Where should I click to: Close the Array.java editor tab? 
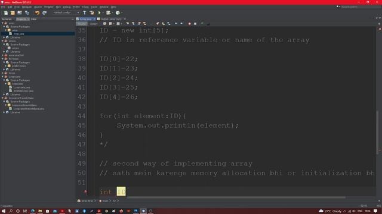pos(94,19)
